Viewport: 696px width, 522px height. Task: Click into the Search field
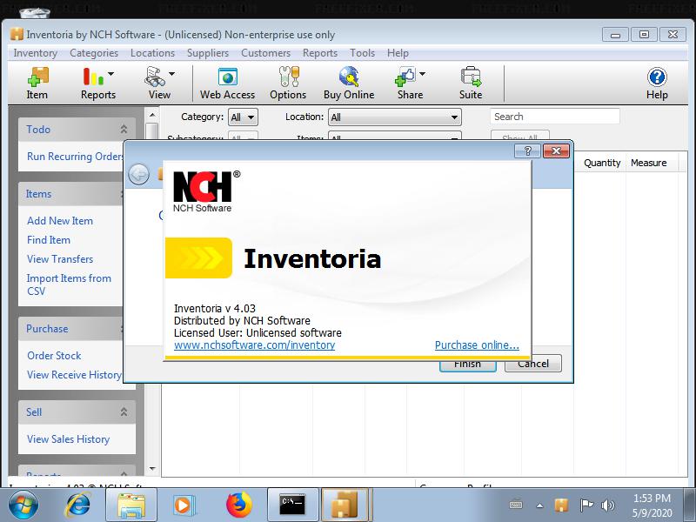(x=555, y=117)
